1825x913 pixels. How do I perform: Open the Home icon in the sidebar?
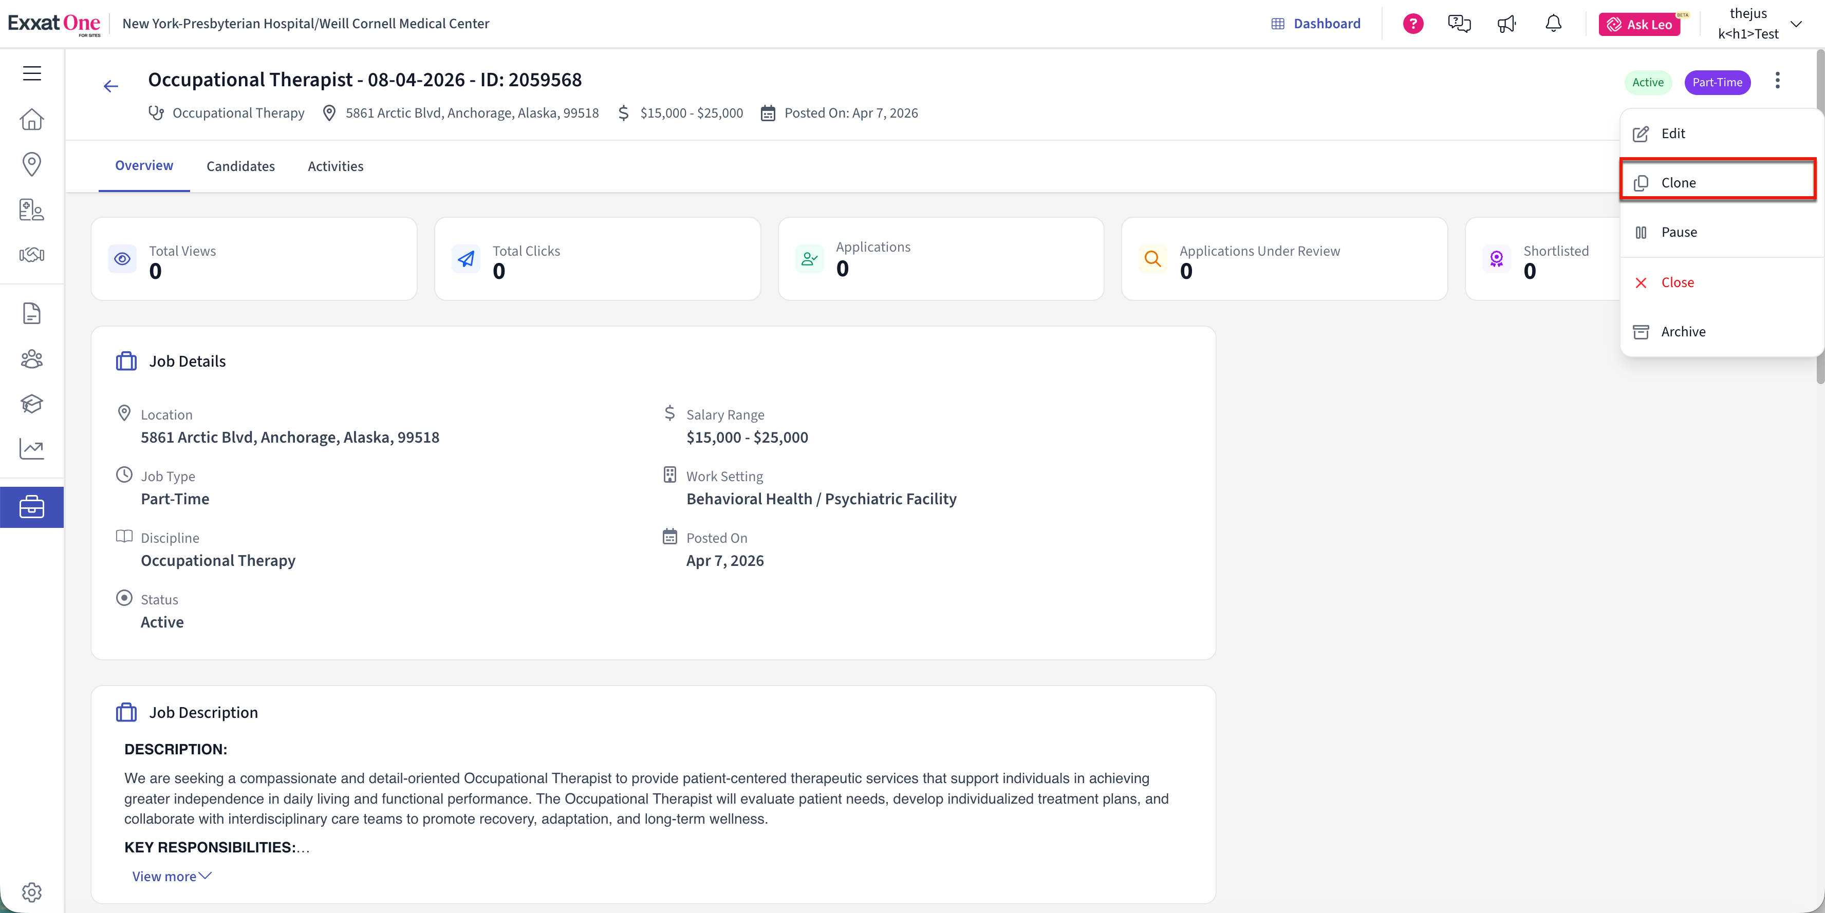pos(32,119)
